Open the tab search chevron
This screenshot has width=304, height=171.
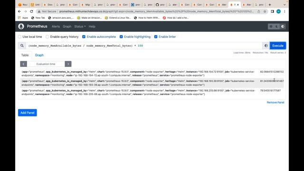click(x=285, y=5)
